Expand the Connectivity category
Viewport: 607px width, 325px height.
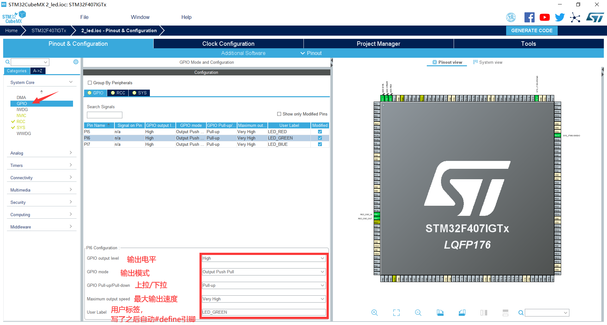[x=41, y=178]
